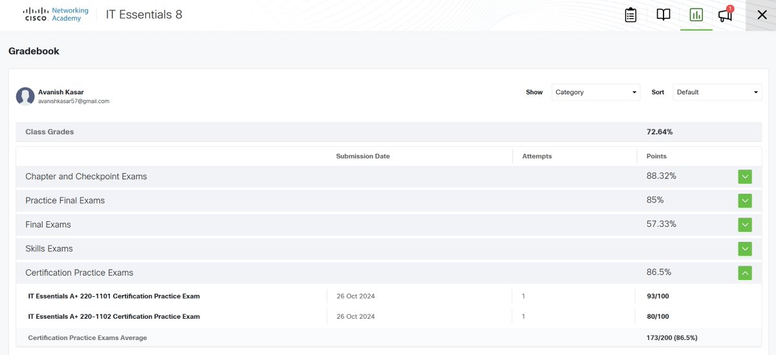Viewport: 776px width, 355px height.
Task: Expand Chapter and Checkpoint Exams section
Action: (x=745, y=177)
